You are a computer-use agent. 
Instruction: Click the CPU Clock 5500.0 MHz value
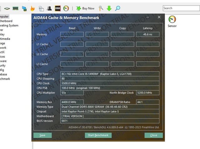point(110,83)
